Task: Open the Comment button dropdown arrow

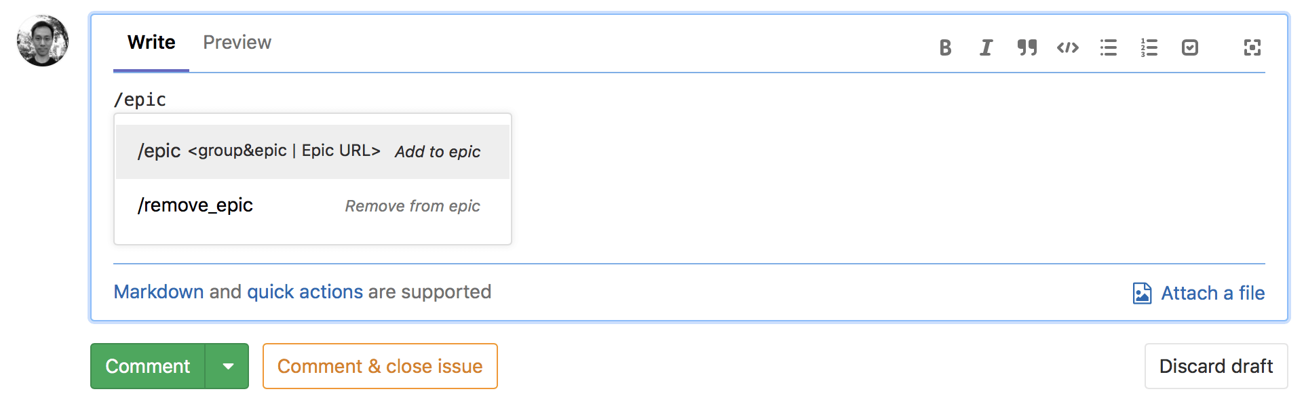Action: pyautogui.click(x=227, y=366)
